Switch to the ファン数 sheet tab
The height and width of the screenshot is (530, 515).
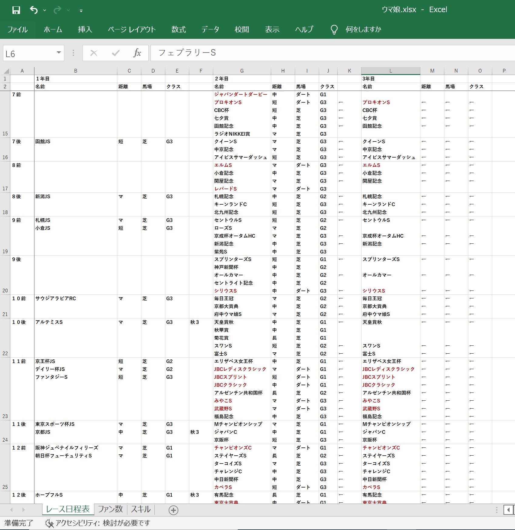click(110, 509)
